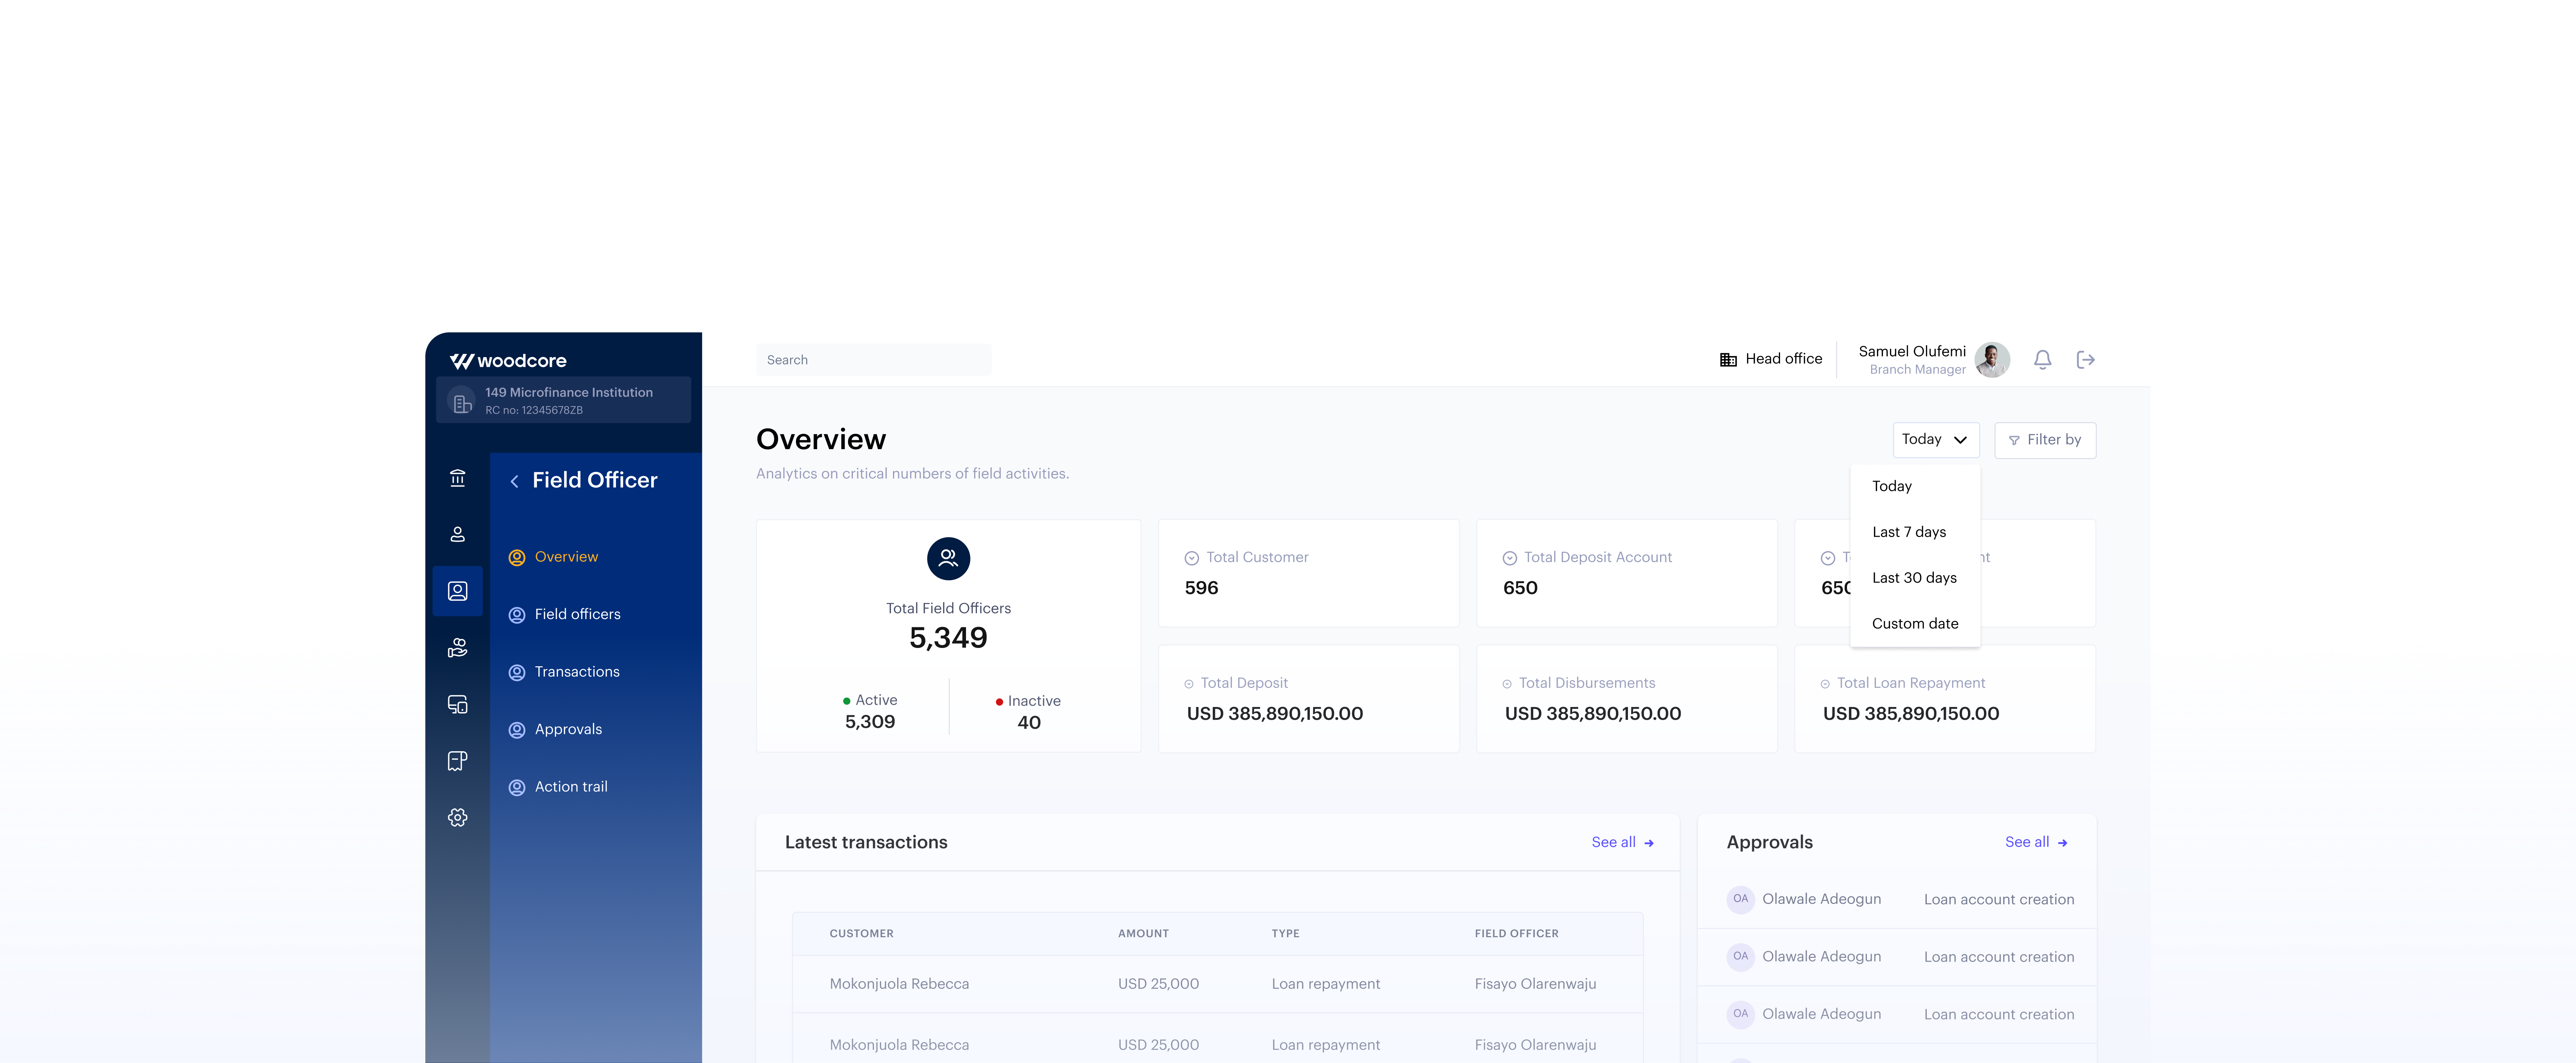
Task: Click the 149 Microfinance Institution card
Action: tap(563, 400)
